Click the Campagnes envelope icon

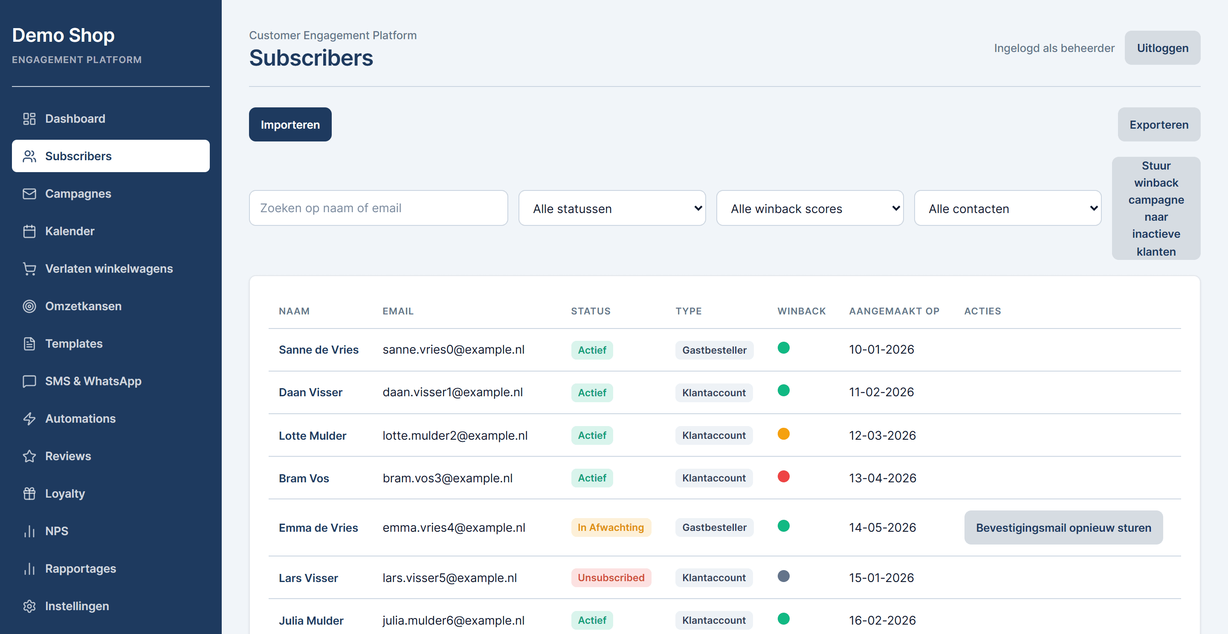[29, 194]
